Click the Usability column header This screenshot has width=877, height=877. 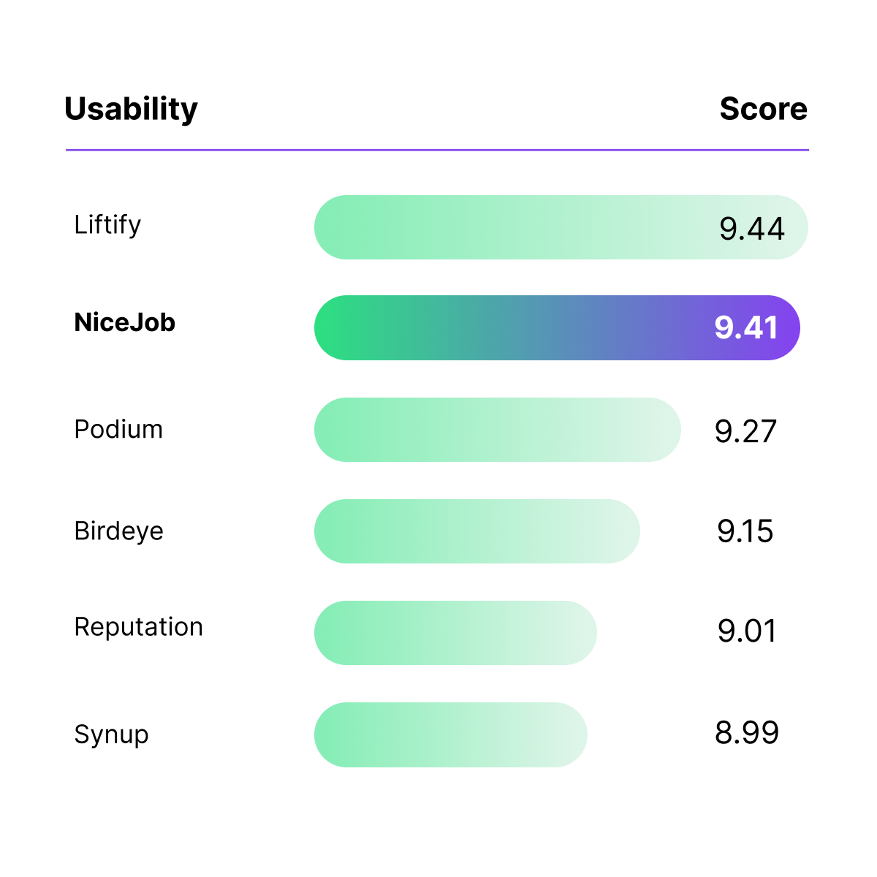pos(131,110)
